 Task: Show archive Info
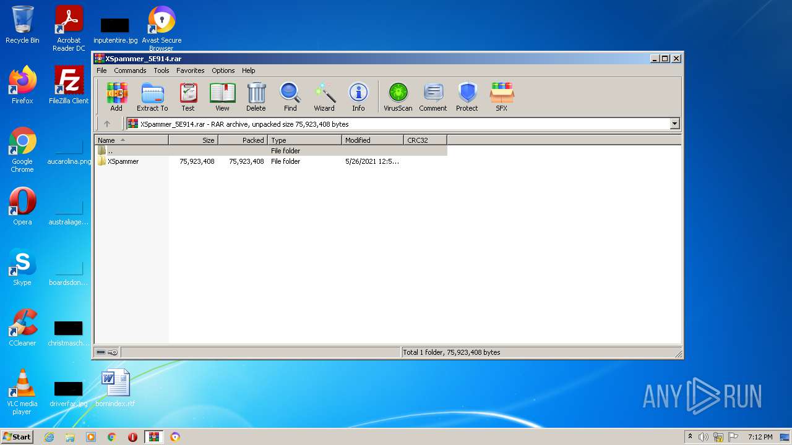click(358, 97)
